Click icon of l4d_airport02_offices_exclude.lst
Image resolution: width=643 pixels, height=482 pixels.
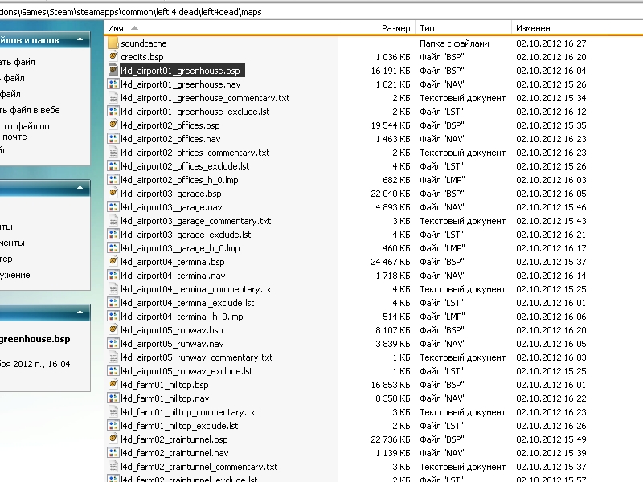click(x=113, y=166)
